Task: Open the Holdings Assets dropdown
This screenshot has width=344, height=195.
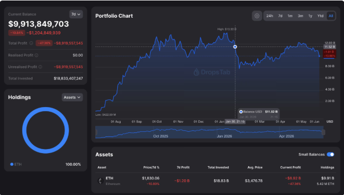Action: 72,97
